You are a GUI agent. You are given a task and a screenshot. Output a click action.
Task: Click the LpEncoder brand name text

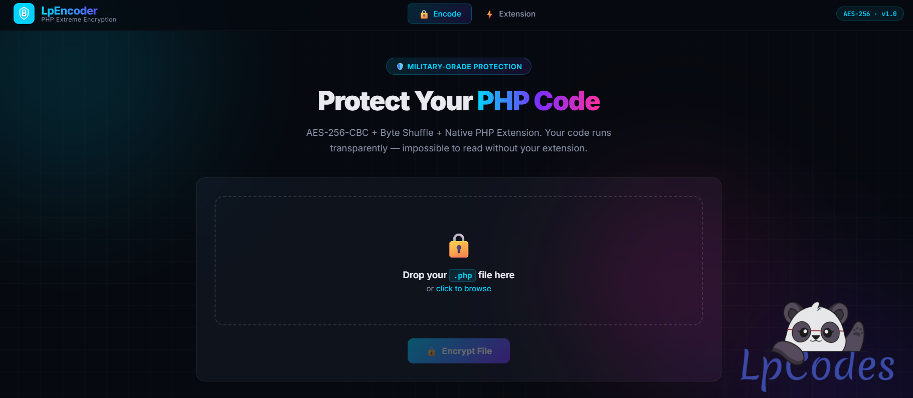pyautogui.click(x=69, y=11)
